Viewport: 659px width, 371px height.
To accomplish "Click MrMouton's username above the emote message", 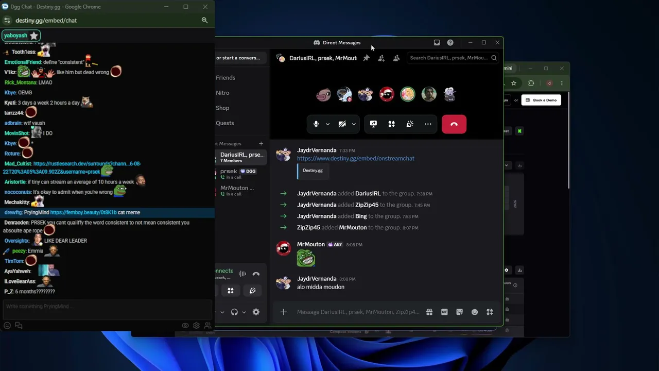I will 311,244.
